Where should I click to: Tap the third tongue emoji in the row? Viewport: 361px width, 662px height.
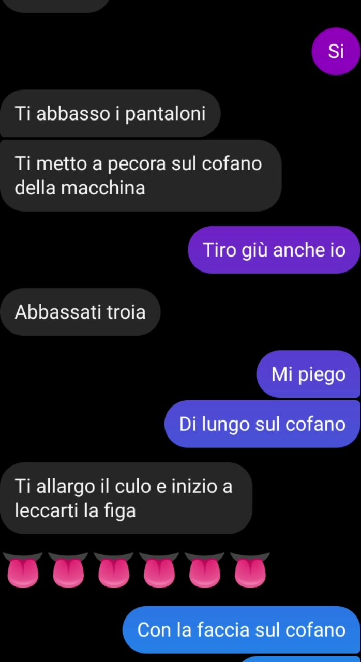tap(114, 570)
